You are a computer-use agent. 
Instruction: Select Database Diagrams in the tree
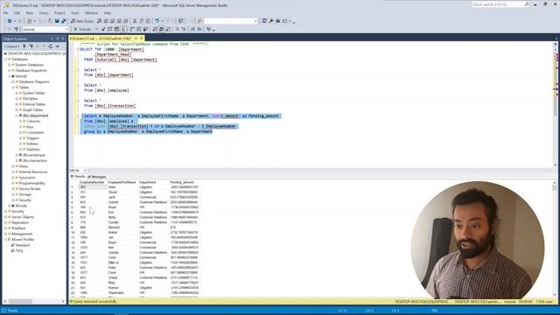point(34,81)
